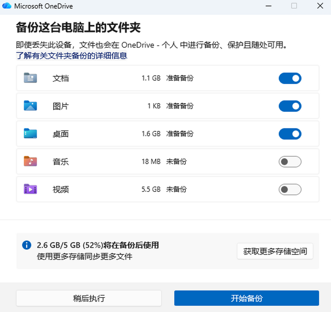
Task: Click the 5.5 GB size value
Action: click(x=151, y=189)
